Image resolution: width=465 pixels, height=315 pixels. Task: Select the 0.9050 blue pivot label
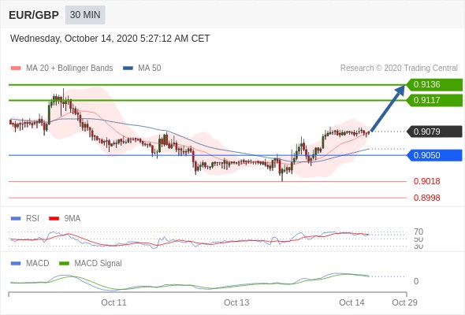(434, 155)
